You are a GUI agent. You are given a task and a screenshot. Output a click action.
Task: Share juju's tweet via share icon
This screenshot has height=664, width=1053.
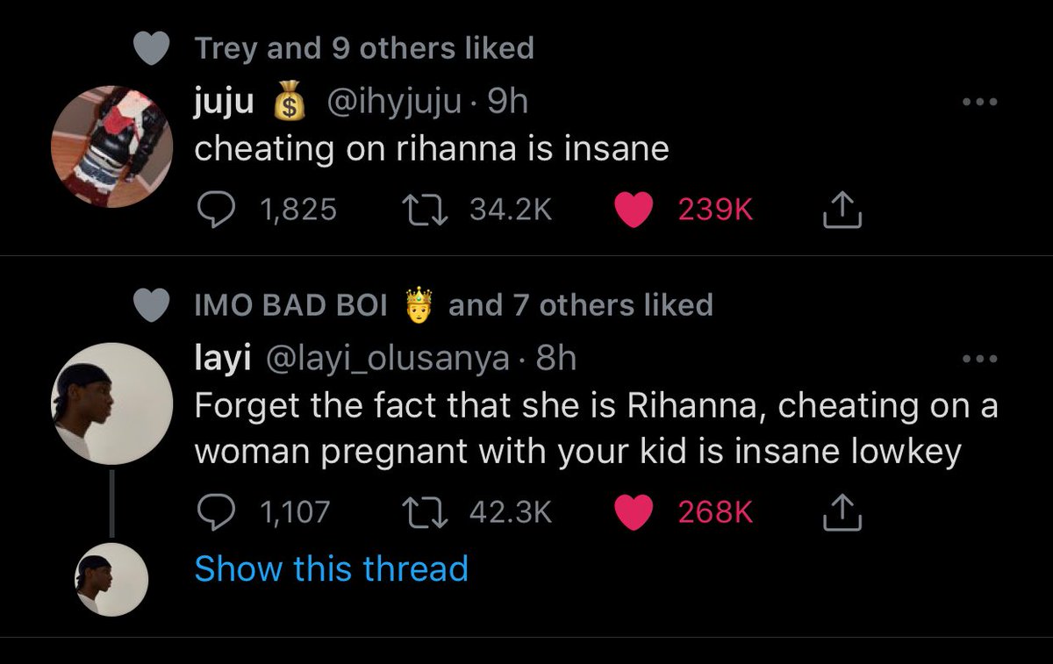coord(842,209)
